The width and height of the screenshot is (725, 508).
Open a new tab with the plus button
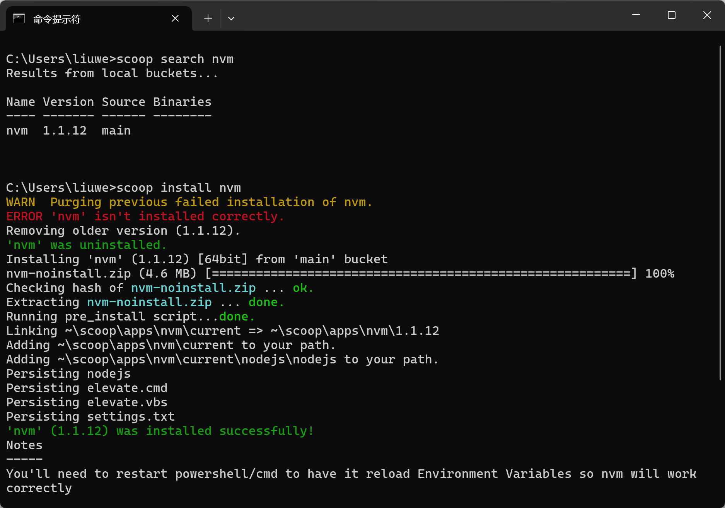tap(208, 19)
